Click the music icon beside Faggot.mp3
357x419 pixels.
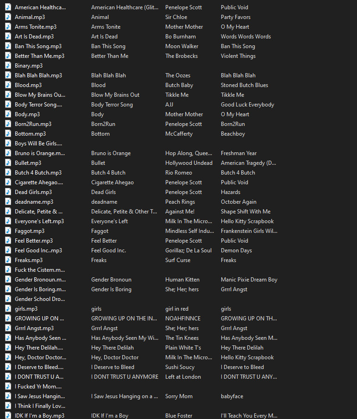pos(8,231)
